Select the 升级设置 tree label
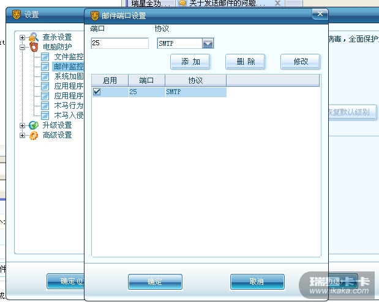 pos(58,125)
